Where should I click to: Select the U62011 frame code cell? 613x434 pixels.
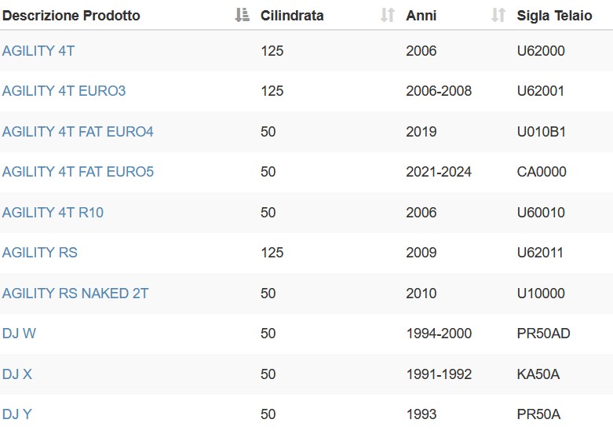[x=540, y=253]
